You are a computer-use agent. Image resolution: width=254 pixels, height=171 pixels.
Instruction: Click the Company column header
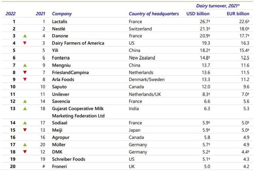(x=62, y=14)
